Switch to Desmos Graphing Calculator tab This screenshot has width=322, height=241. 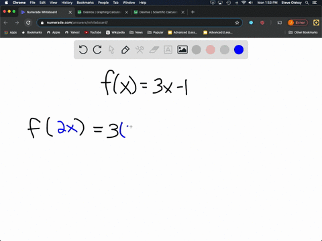[102, 12]
